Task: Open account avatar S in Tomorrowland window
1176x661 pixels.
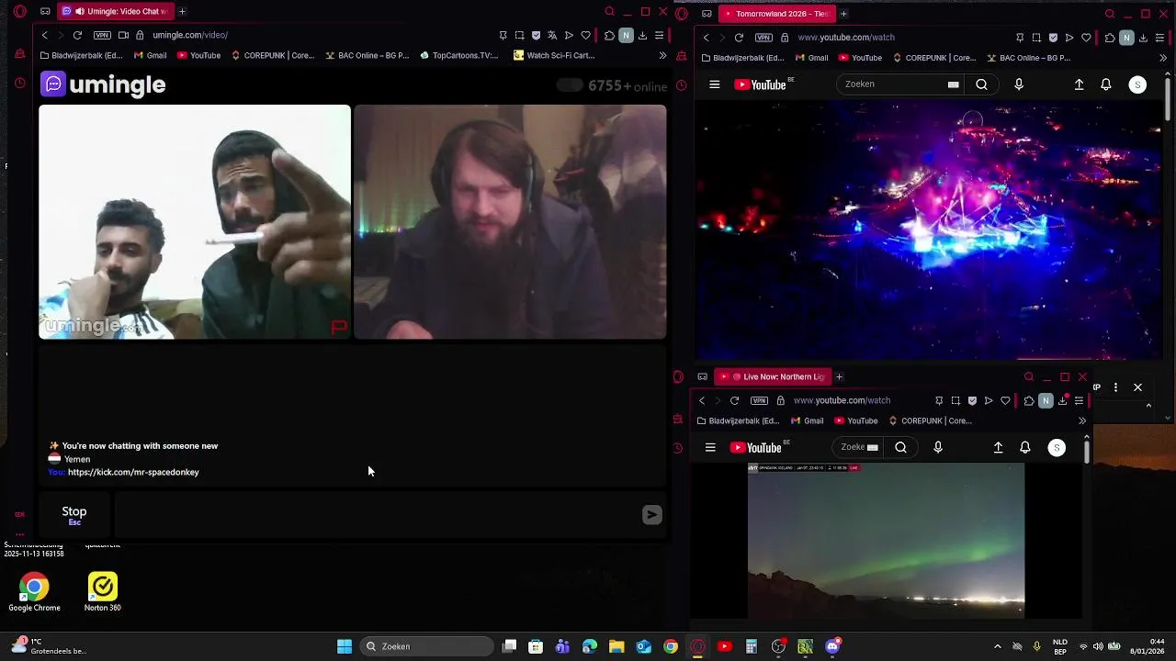Action: (1137, 84)
